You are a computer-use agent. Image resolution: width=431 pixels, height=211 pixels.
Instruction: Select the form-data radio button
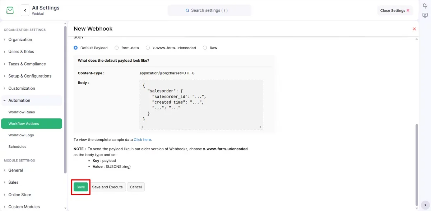click(x=116, y=48)
